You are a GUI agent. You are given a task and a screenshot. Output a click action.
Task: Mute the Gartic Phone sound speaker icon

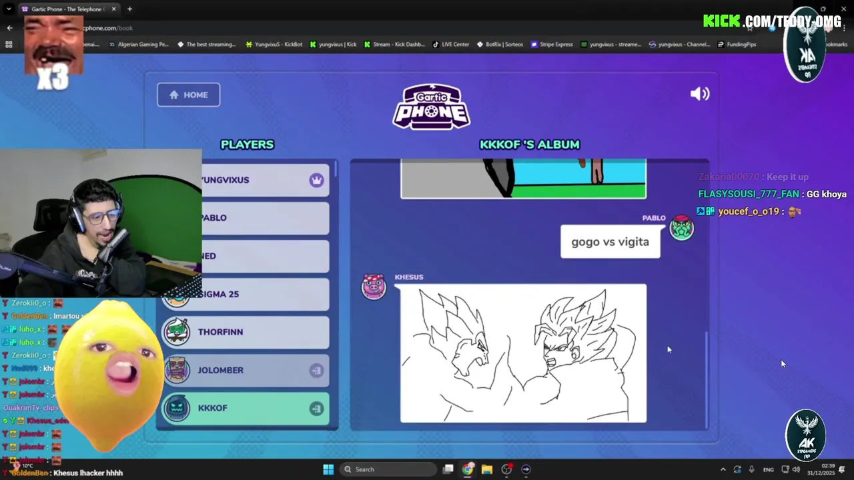pyautogui.click(x=700, y=94)
